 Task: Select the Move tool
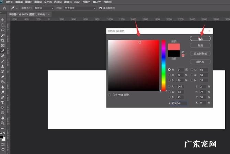pos(3,20)
